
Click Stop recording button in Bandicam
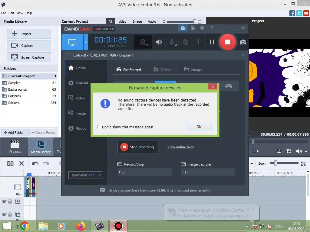[x=138, y=147]
